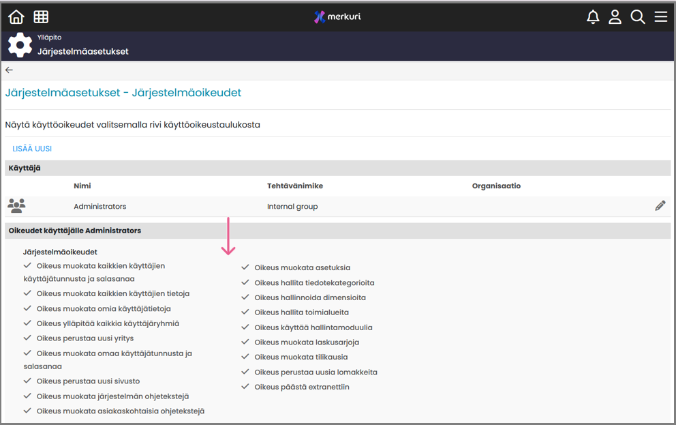Toggle Oikeus päästä extranettiin checkmark
This screenshot has height=425, width=676.
(x=245, y=387)
